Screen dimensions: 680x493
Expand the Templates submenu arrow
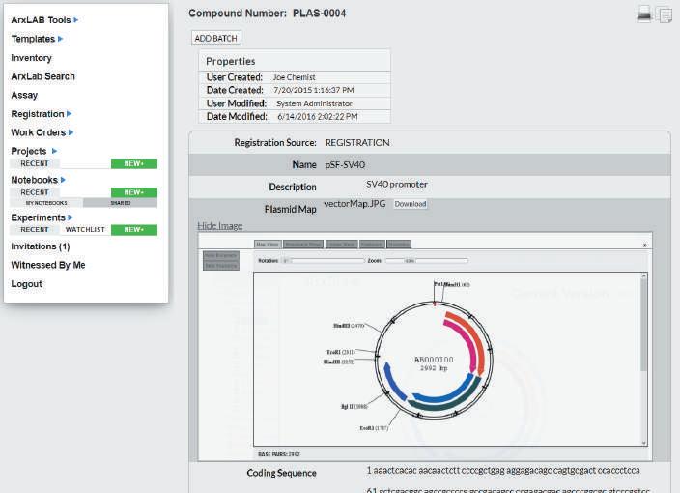tap(60, 39)
